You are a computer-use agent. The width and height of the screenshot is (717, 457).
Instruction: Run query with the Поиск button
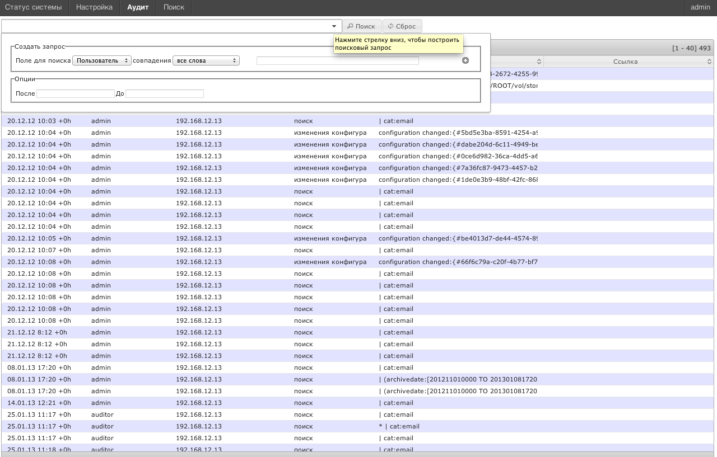(x=362, y=26)
